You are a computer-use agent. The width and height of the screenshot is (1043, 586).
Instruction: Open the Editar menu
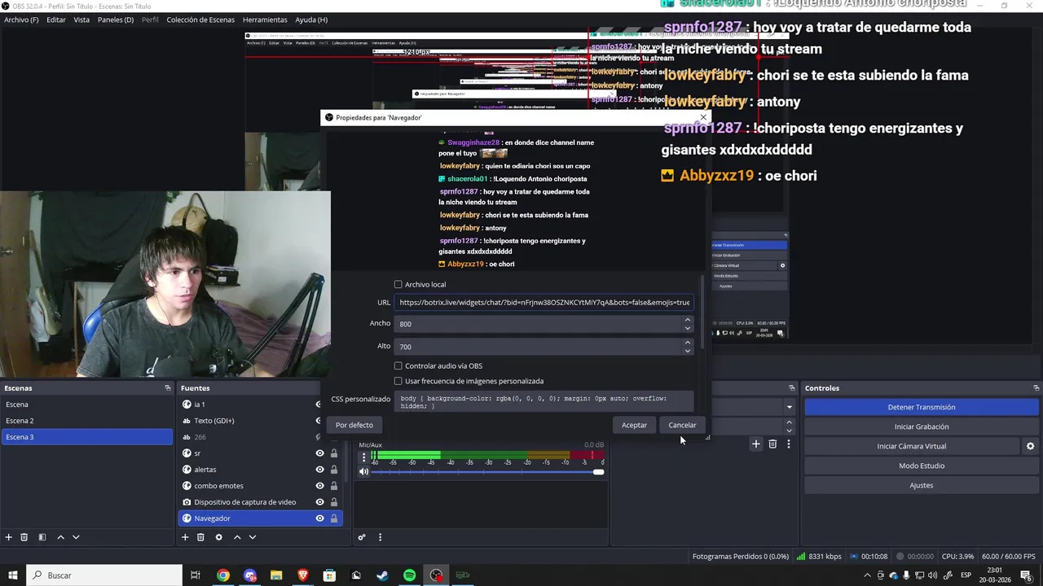point(56,20)
